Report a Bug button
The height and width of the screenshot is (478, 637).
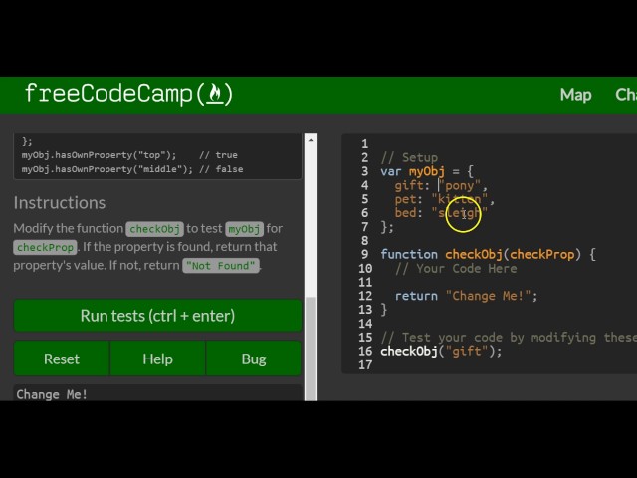[x=254, y=358]
